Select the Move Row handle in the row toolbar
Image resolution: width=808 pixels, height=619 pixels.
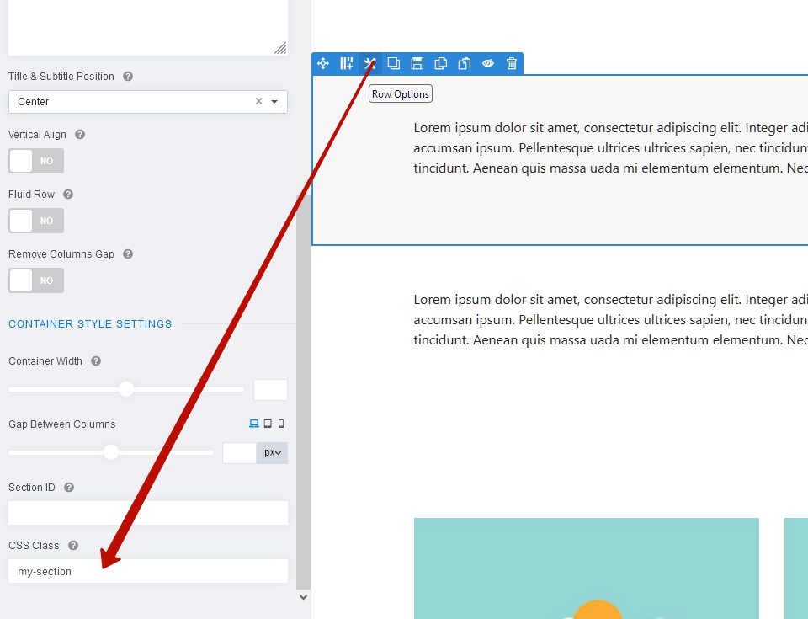(x=322, y=63)
